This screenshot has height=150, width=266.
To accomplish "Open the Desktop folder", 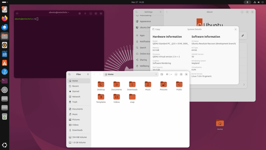I will 101,86.
